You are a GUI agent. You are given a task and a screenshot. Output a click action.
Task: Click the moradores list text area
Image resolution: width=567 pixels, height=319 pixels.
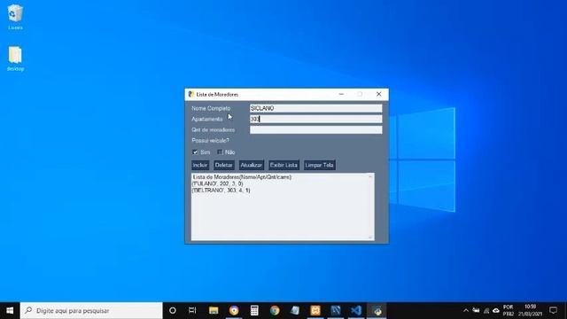coord(283,206)
